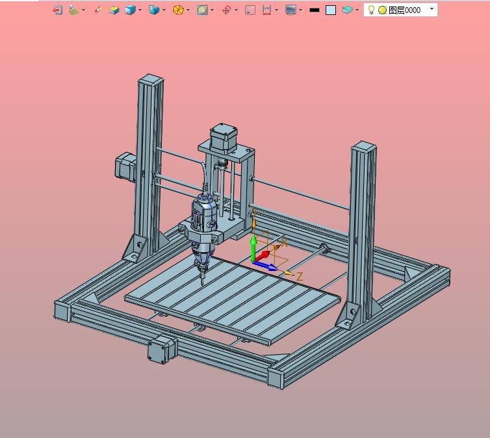Expand the shaded cube display mode dropdown
The height and width of the screenshot is (438, 490).
pos(140,10)
